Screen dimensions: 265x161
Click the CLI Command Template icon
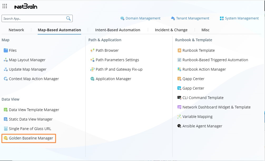(179, 98)
